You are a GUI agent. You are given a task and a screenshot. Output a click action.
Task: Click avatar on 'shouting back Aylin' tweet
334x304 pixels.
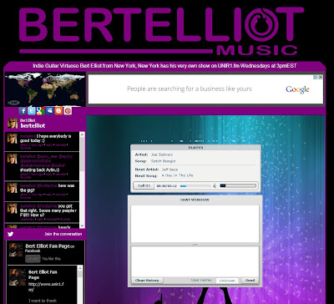[x=13, y=159]
